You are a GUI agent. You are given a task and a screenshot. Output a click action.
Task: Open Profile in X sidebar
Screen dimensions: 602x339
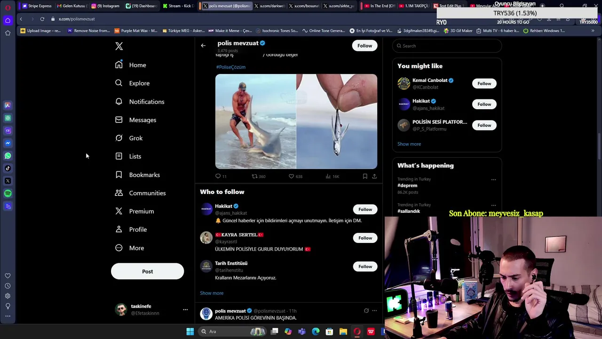131,230
